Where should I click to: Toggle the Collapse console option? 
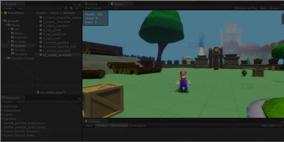(x=102, y=126)
